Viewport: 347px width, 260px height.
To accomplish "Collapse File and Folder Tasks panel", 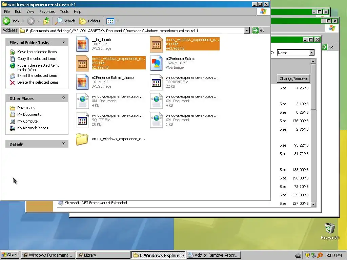I will click(x=63, y=42).
